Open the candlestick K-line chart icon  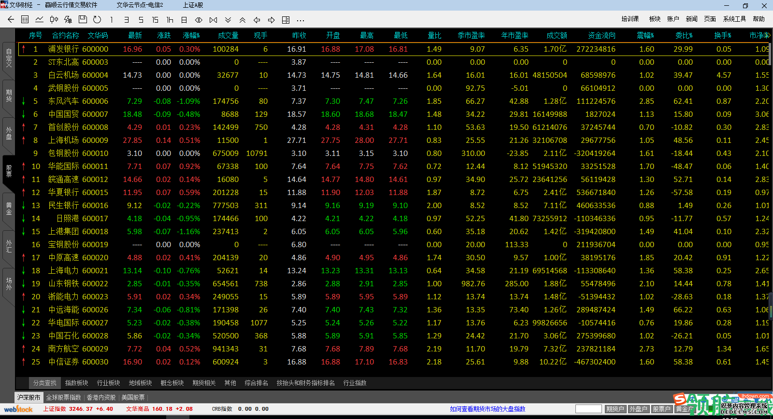pyautogui.click(x=54, y=20)
